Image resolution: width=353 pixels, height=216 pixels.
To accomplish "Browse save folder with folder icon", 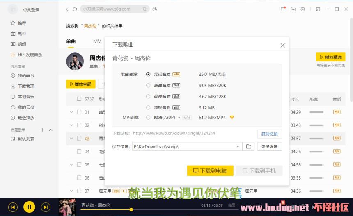I will pyautogui.click(x=249, y=147).
